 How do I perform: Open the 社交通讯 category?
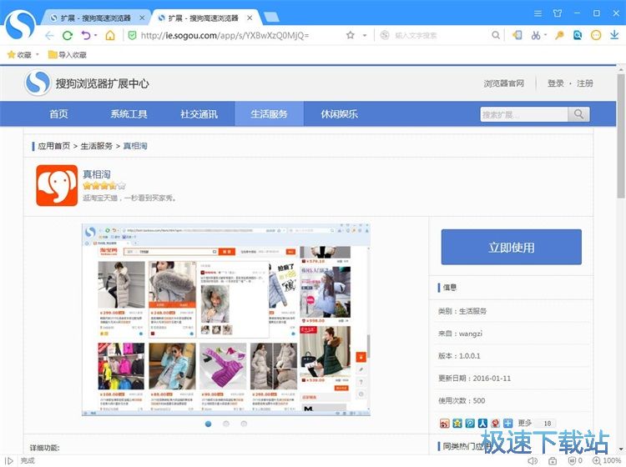coord(199,114)
